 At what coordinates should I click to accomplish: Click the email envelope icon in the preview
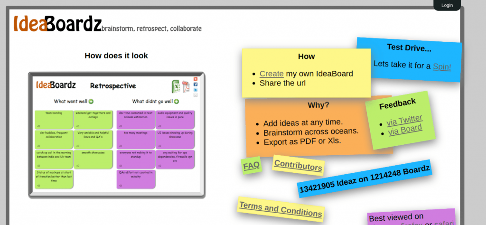click(196, 95)
